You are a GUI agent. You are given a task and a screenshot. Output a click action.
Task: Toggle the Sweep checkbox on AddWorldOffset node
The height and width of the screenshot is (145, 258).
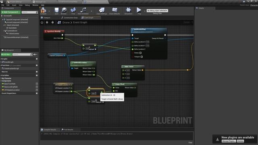(140, 53)
